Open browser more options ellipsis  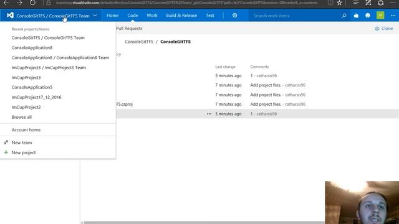pyautogui.click(x=393, y=2)
